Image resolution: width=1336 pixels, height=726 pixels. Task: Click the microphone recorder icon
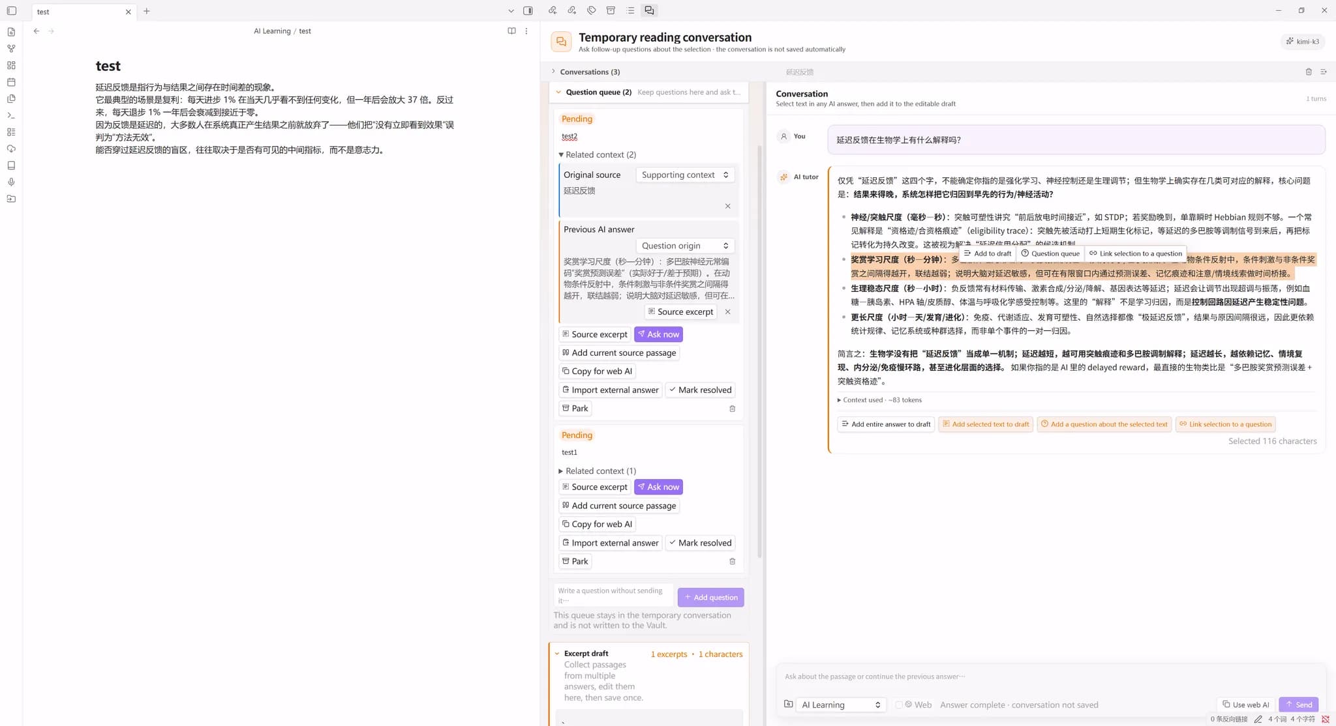[x=11, y=182]
